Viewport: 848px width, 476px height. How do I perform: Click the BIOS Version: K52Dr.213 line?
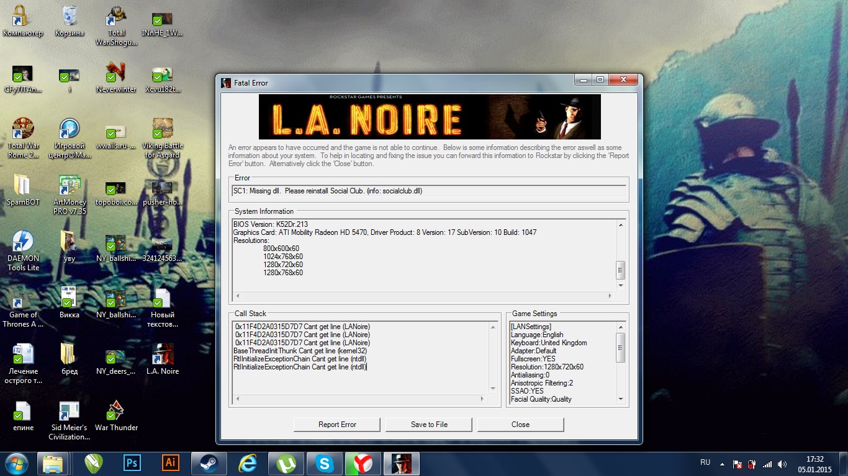point(271,224)
